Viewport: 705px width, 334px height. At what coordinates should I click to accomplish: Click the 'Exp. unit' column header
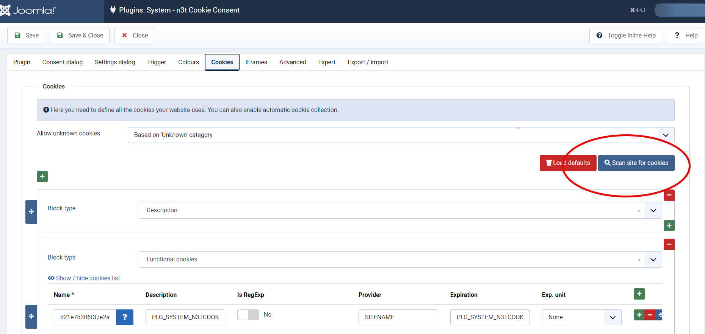(x=554, y=295)
